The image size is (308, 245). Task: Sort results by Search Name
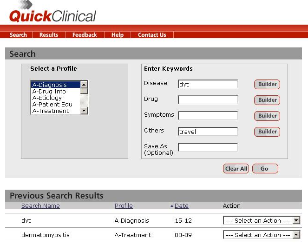(x=40, y=206)
